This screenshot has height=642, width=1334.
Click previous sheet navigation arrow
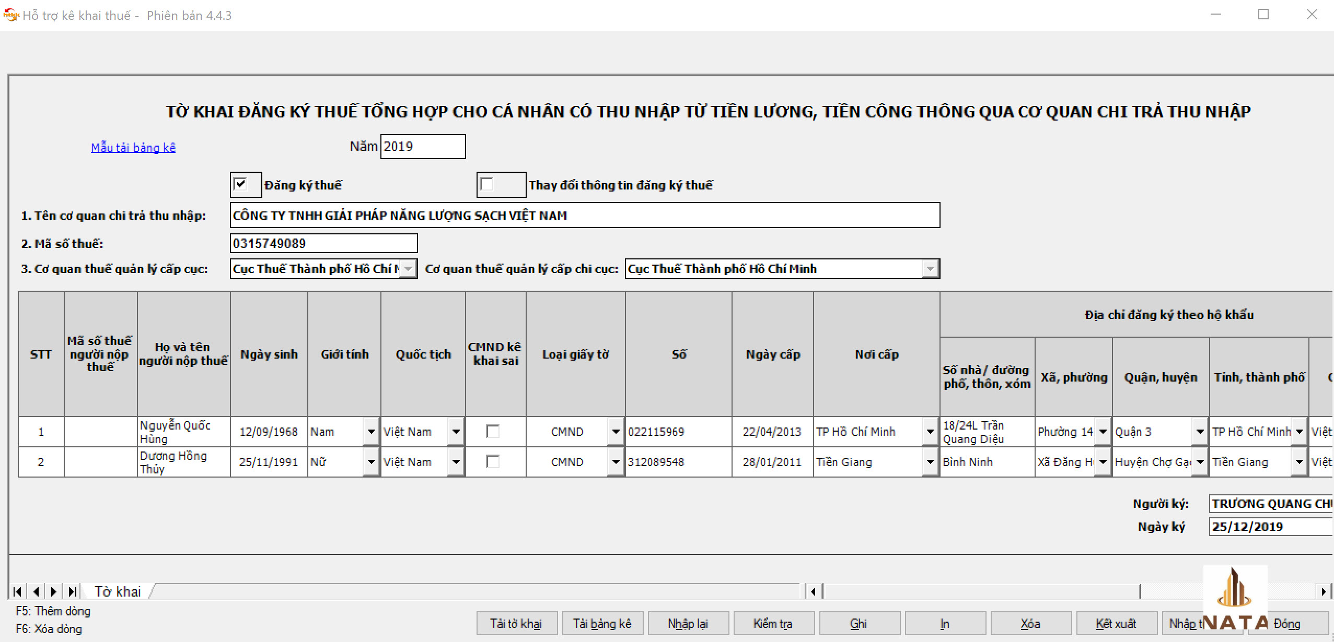pos(36,591)
